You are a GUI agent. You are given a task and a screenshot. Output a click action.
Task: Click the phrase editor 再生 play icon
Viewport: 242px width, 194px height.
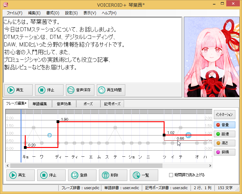(x=13, y=175)
